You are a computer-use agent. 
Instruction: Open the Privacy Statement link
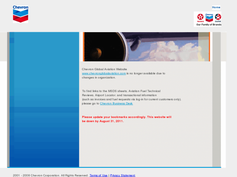123,175
